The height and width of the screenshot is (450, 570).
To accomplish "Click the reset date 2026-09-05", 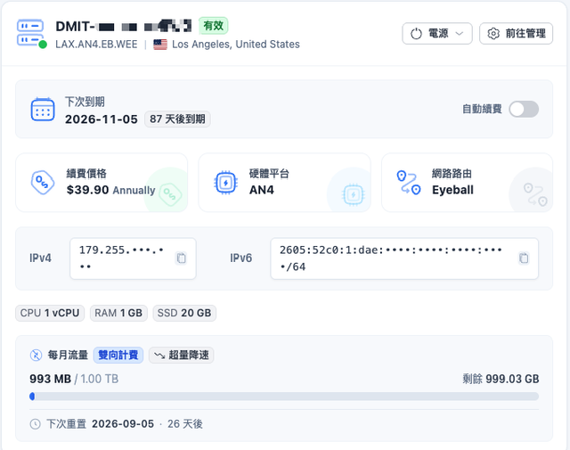I will click(123, 424).
